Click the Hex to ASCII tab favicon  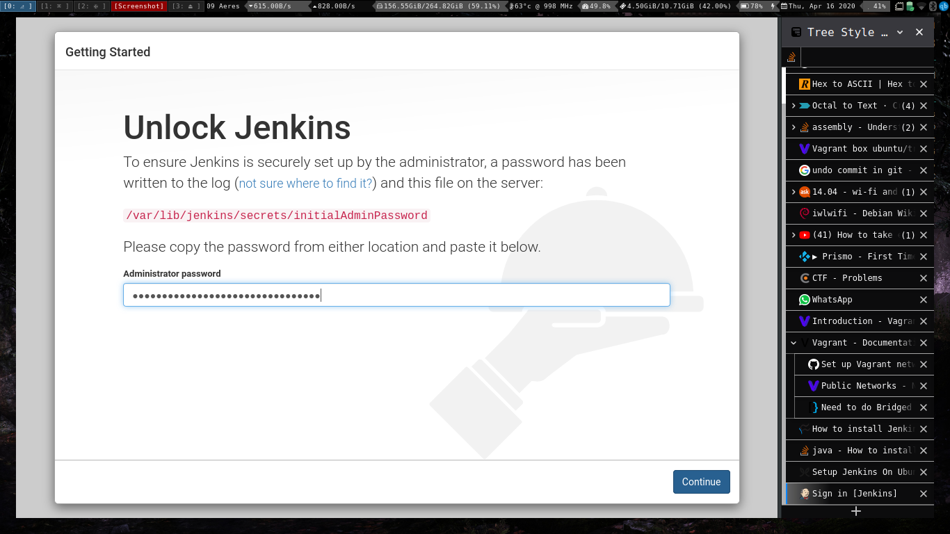click(805, 84)
